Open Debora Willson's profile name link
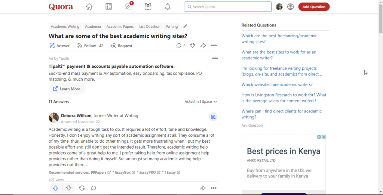 76,116
